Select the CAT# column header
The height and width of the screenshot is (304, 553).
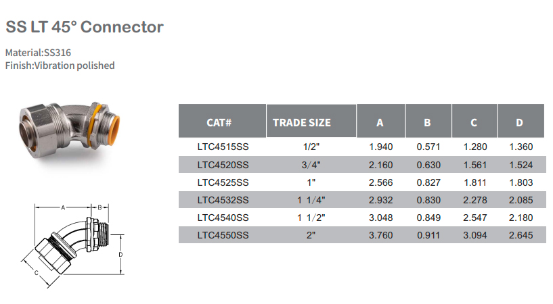(x=222, y=121)
